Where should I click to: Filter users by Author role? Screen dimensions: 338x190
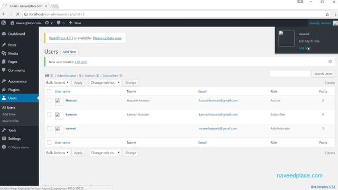coord(92,75)
